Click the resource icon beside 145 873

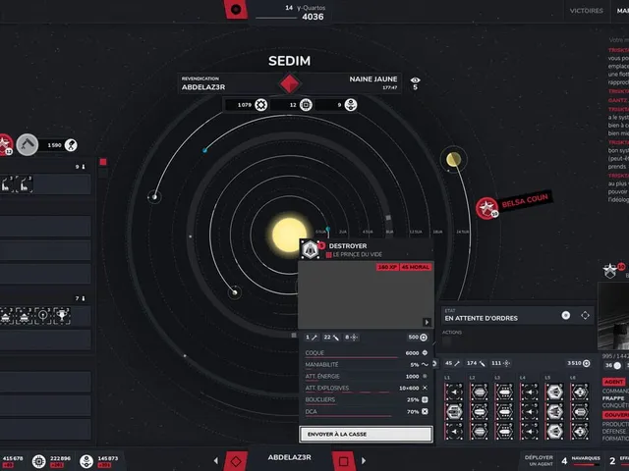pyautogui.click(x=86, y=461)
